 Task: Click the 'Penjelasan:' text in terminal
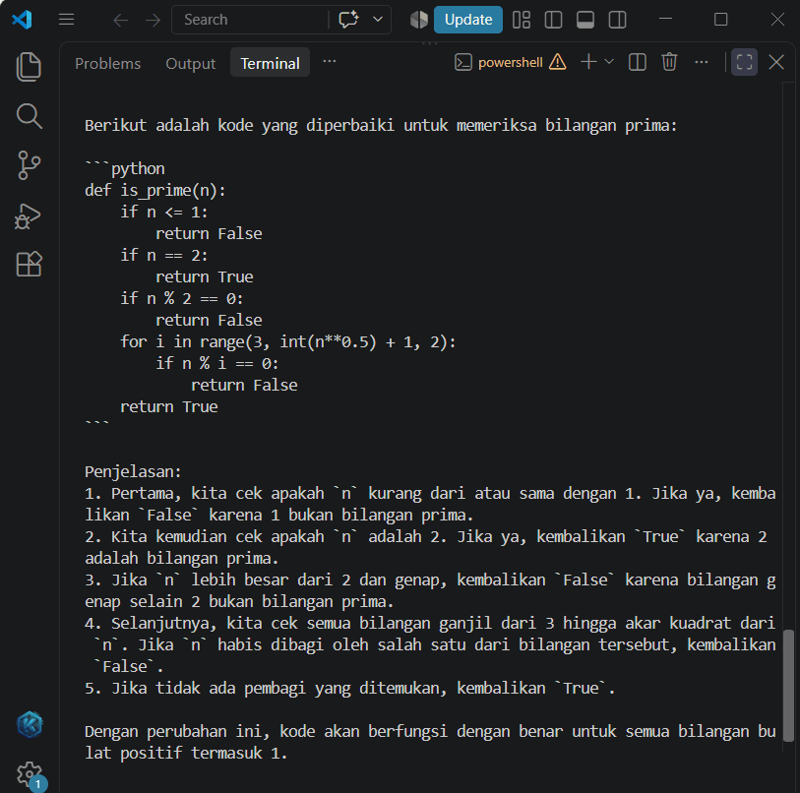(133, 471)
